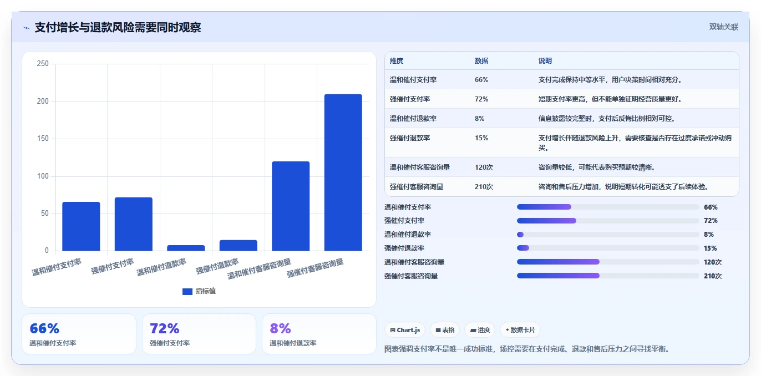Click the 温和催付客服咨询量 progress bar
This screenshot has width=761, height=376.
pyautogui.click(x=608, y=262)
